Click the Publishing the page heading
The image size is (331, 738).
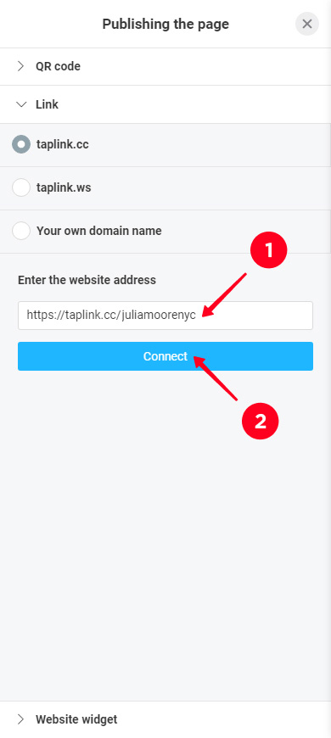pos(165,24)
